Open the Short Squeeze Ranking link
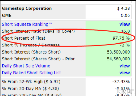Viewport: 136px width, 96px height. (27, 24)
